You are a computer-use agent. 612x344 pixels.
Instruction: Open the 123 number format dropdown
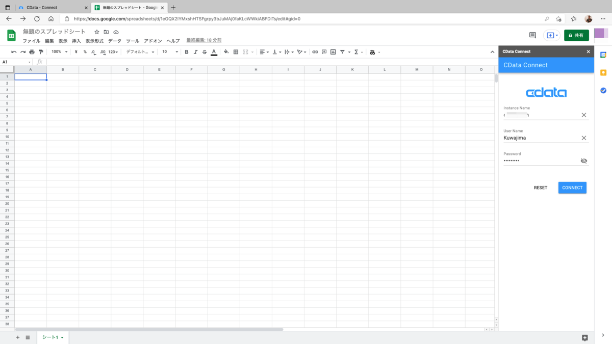(x=113, y=52)
